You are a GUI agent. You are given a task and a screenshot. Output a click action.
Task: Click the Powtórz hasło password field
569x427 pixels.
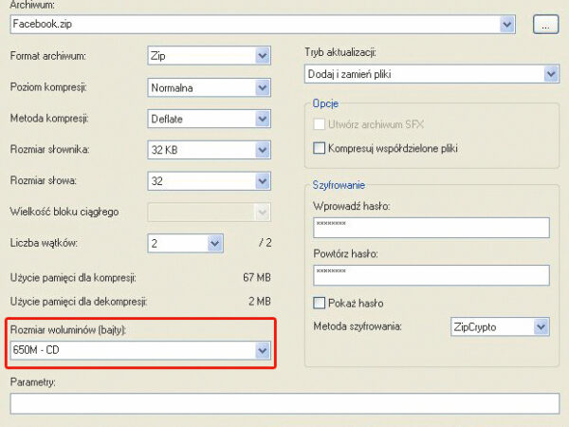[431, 275]
